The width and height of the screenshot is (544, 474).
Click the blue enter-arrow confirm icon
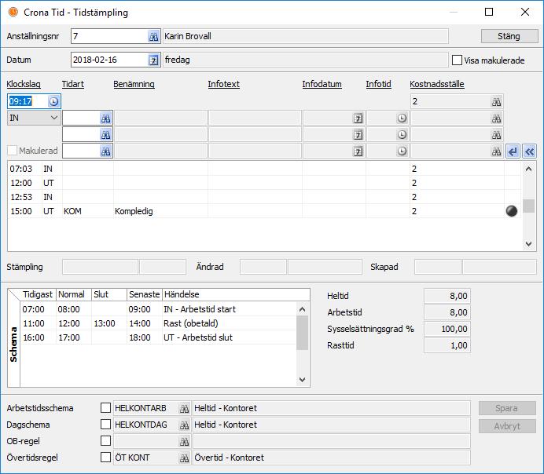tap(513, 151)
